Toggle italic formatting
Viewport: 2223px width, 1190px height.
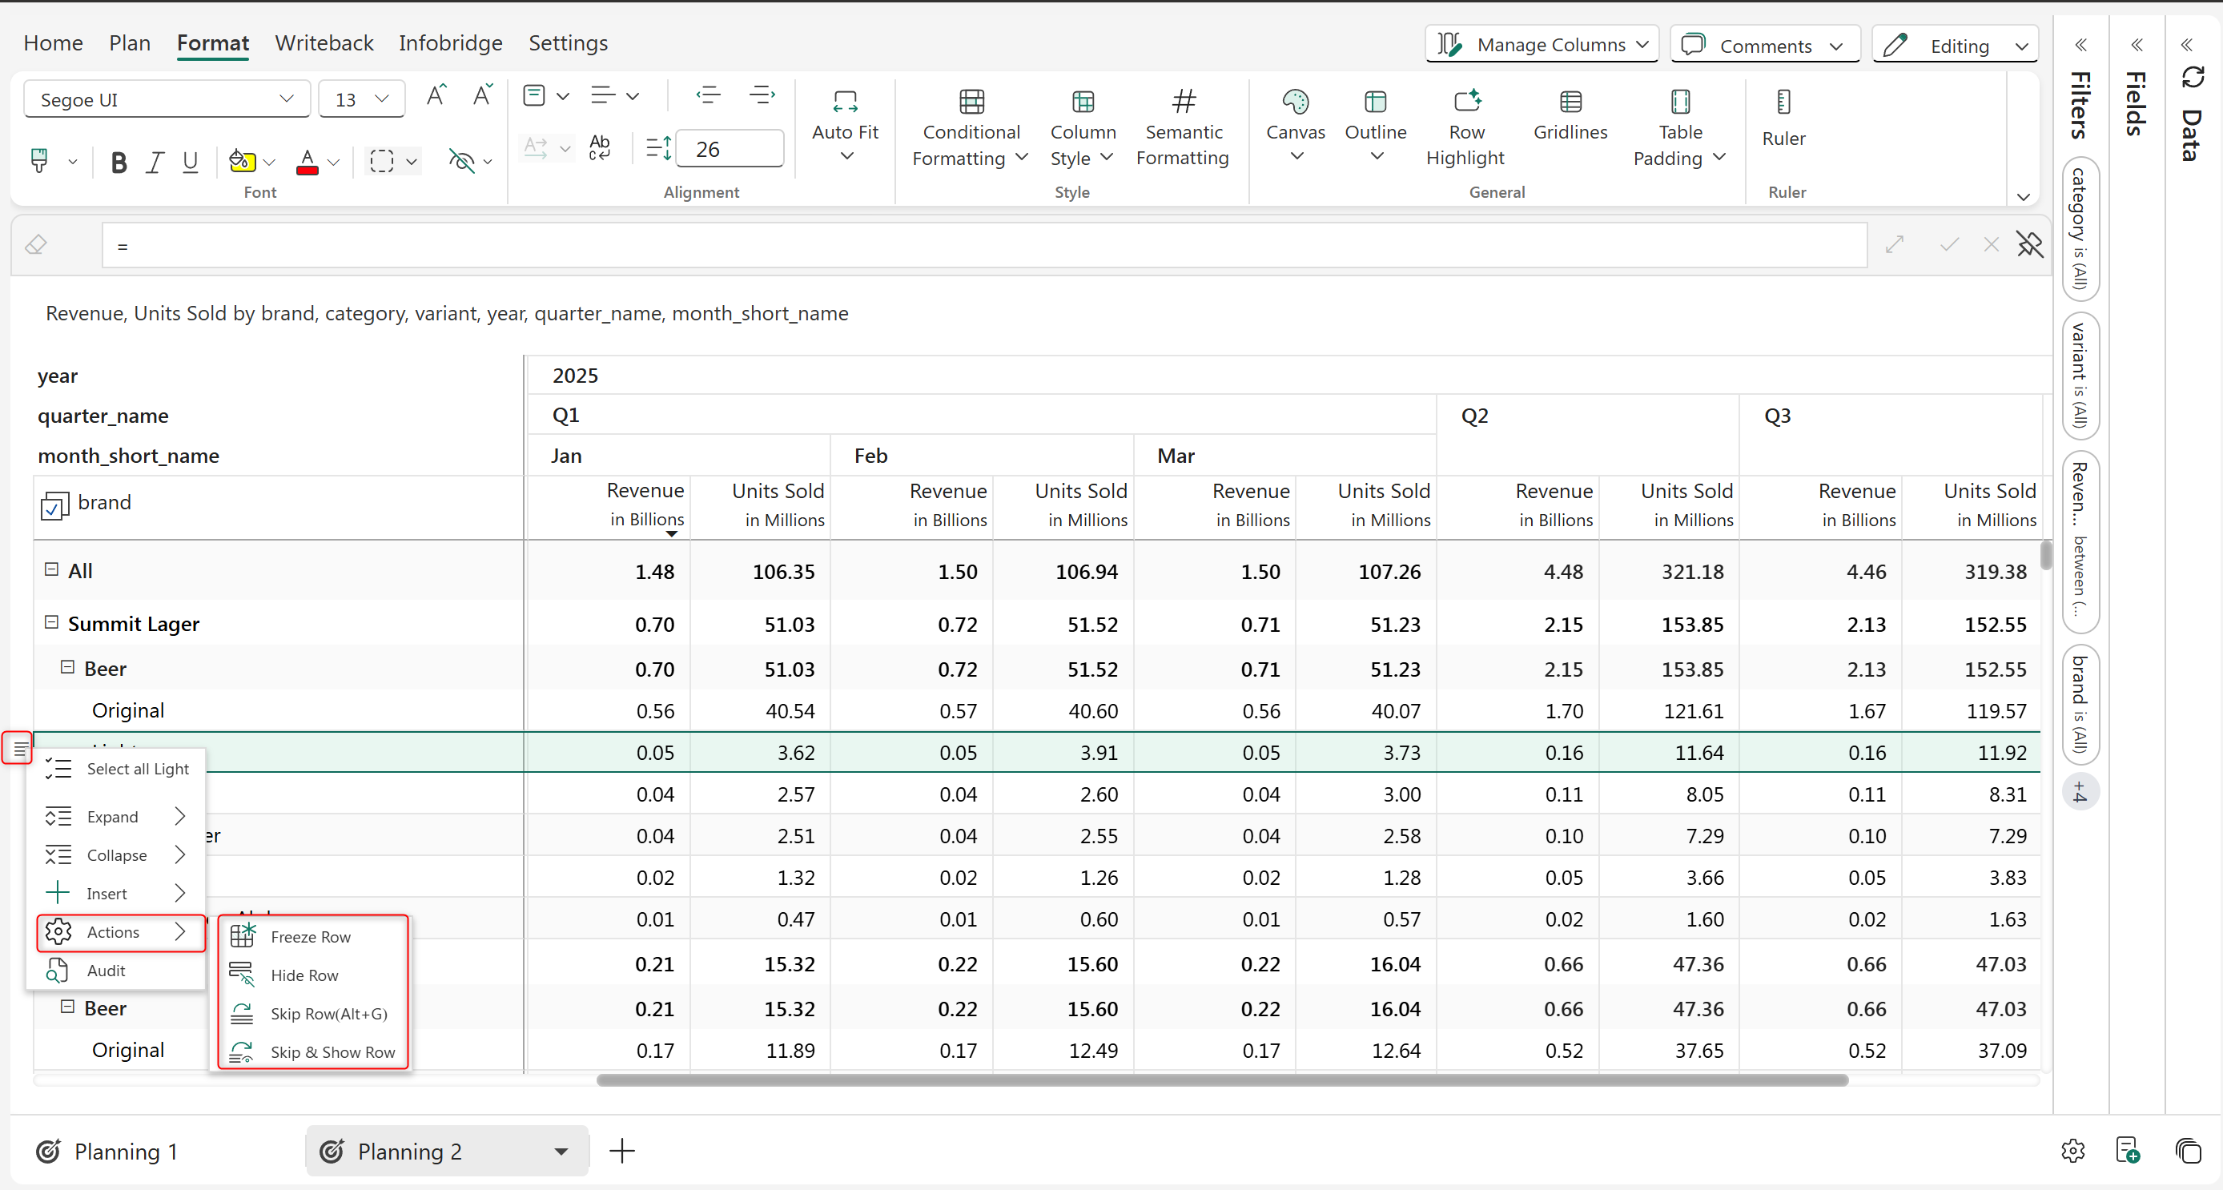point(155,163)
